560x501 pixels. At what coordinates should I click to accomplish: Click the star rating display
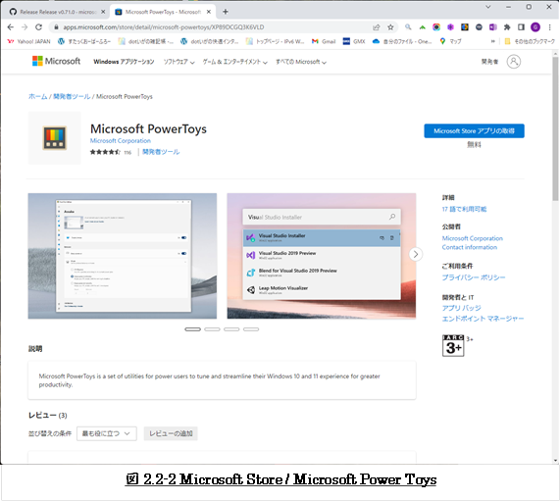pos(105,152)
